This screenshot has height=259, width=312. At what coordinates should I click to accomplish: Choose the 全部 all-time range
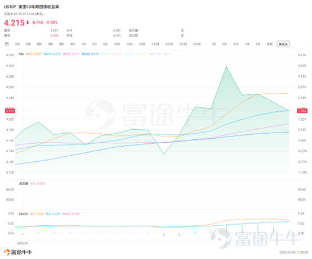(x=270, y=44)
